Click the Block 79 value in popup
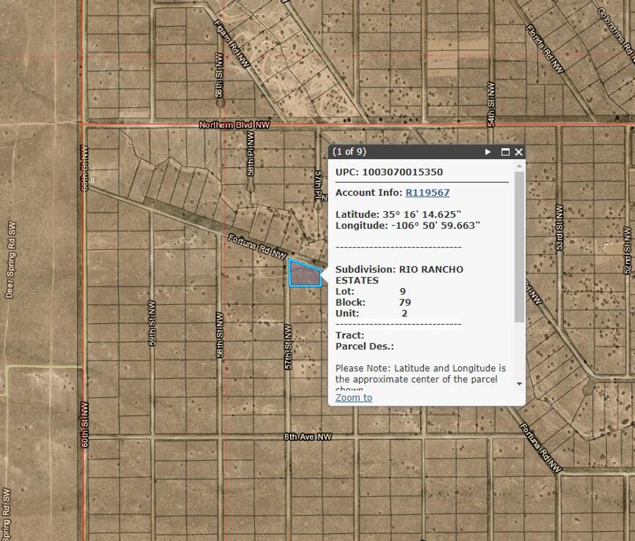The width and height of the screenshot is (635, 541). coord(407,301)
